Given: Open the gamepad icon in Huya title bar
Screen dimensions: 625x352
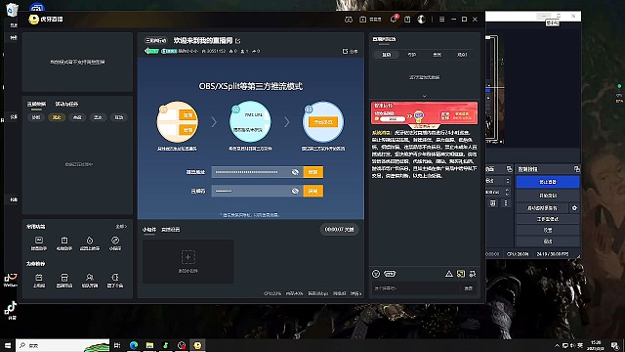Looking at the screenshot, I should pos(349,20).
